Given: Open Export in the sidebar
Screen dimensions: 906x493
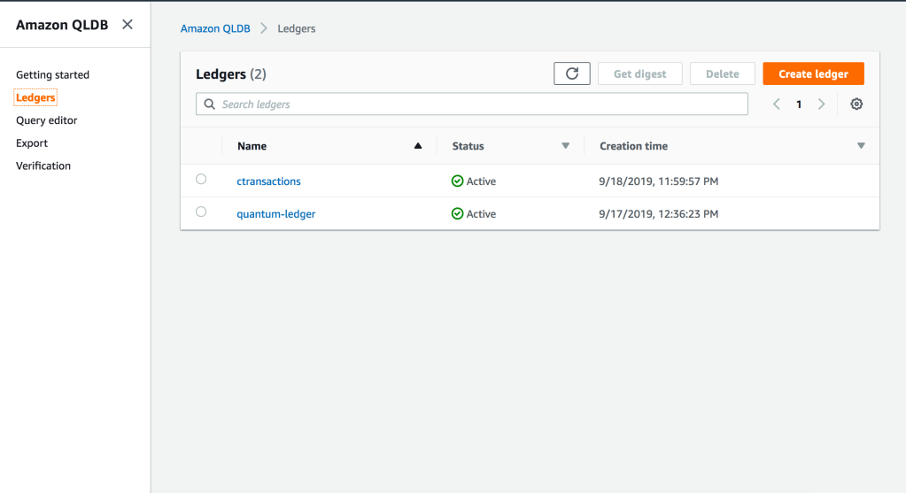Looking at the screenshot, I should coord(32,143).
